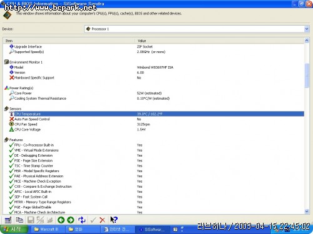This screenshot has width=313, height=234.
Task: Select the PSE - Page Size Extension row
Action: (x=153, y=160)
